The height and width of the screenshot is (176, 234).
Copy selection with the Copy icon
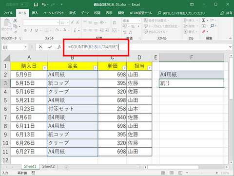click(15, 26)
